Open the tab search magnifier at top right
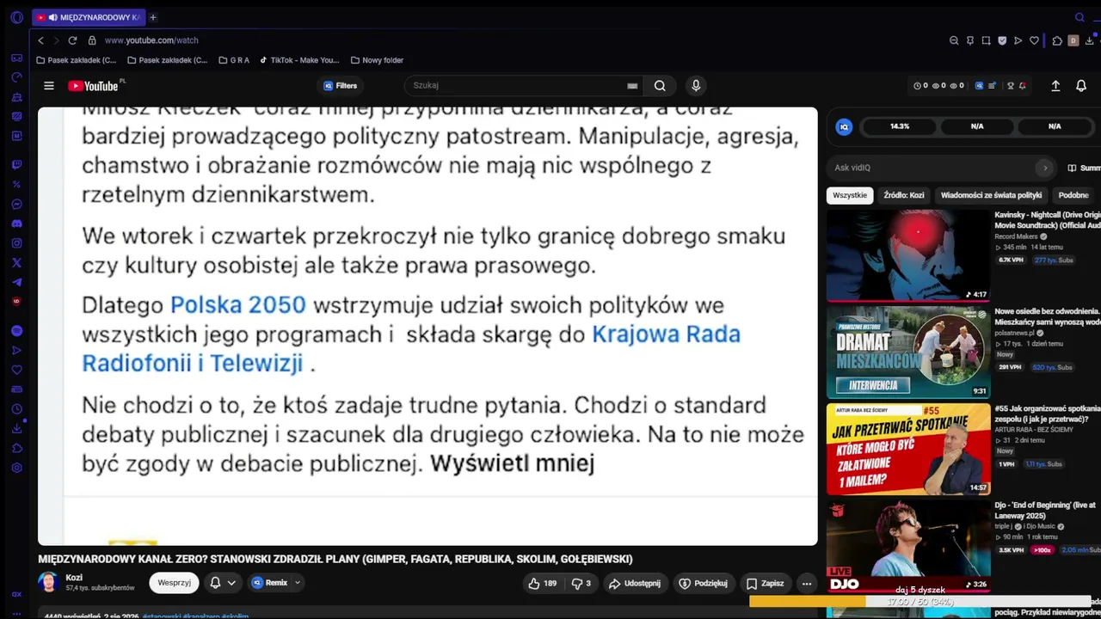Image resolution: width=1101 pixels, height=619 pixels. click(1079, 17)
